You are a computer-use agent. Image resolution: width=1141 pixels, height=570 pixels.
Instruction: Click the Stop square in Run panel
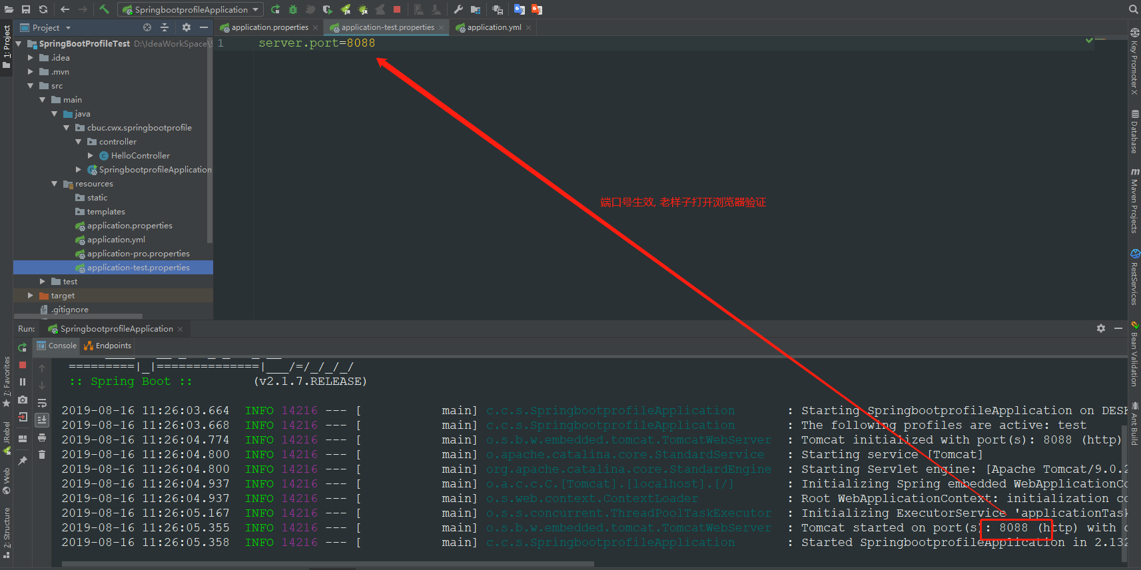[x=23, y=365]
